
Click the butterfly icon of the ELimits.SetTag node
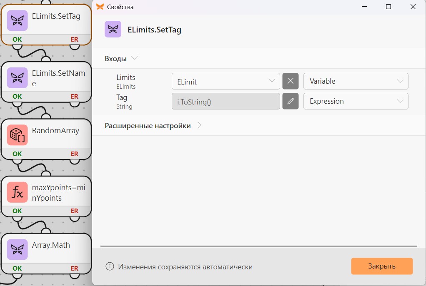18,21
